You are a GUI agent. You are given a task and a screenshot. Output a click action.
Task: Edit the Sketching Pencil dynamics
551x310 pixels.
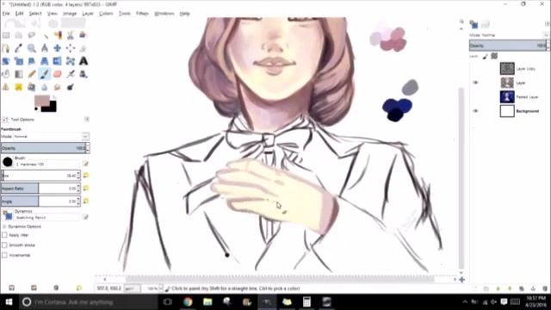[x=85, y=217]
